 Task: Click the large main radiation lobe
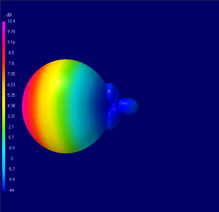coord(64,106)
